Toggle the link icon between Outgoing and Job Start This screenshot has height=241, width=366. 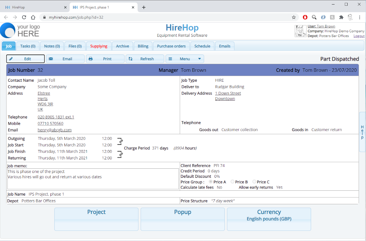[x=121, y=141]
